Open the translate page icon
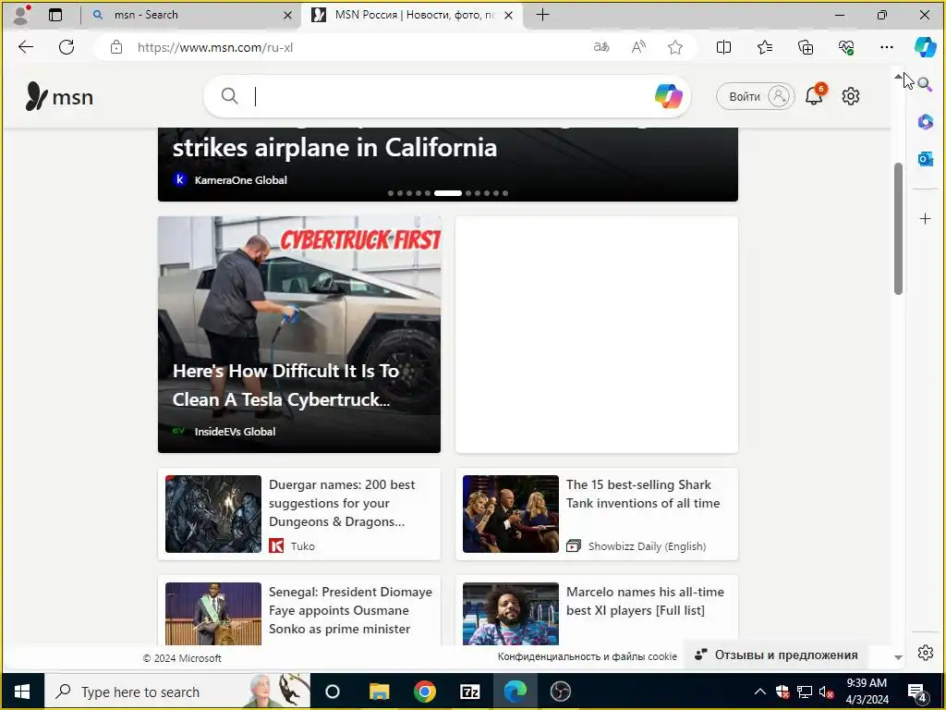The image size is (946, 710). (601, 47)
